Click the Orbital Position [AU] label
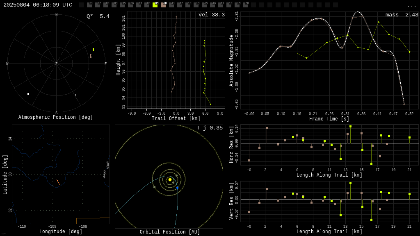Image resolution: width=420 pixels, height=236 pixels. 170,232
